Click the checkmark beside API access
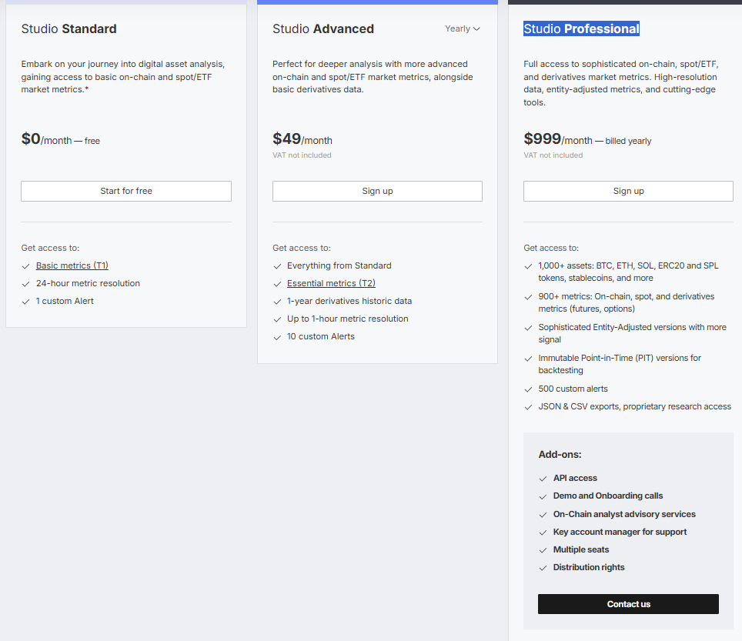Screen dimensions: 742x641 point(543,479)
